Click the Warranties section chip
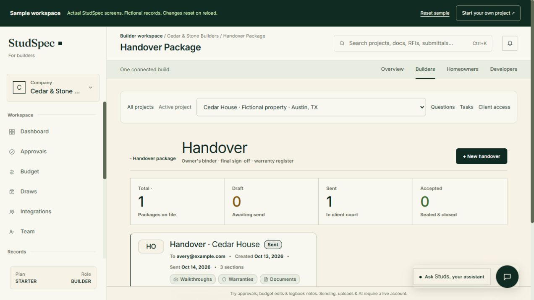Screen dimensions: 534x300 (x=238, y=279)
